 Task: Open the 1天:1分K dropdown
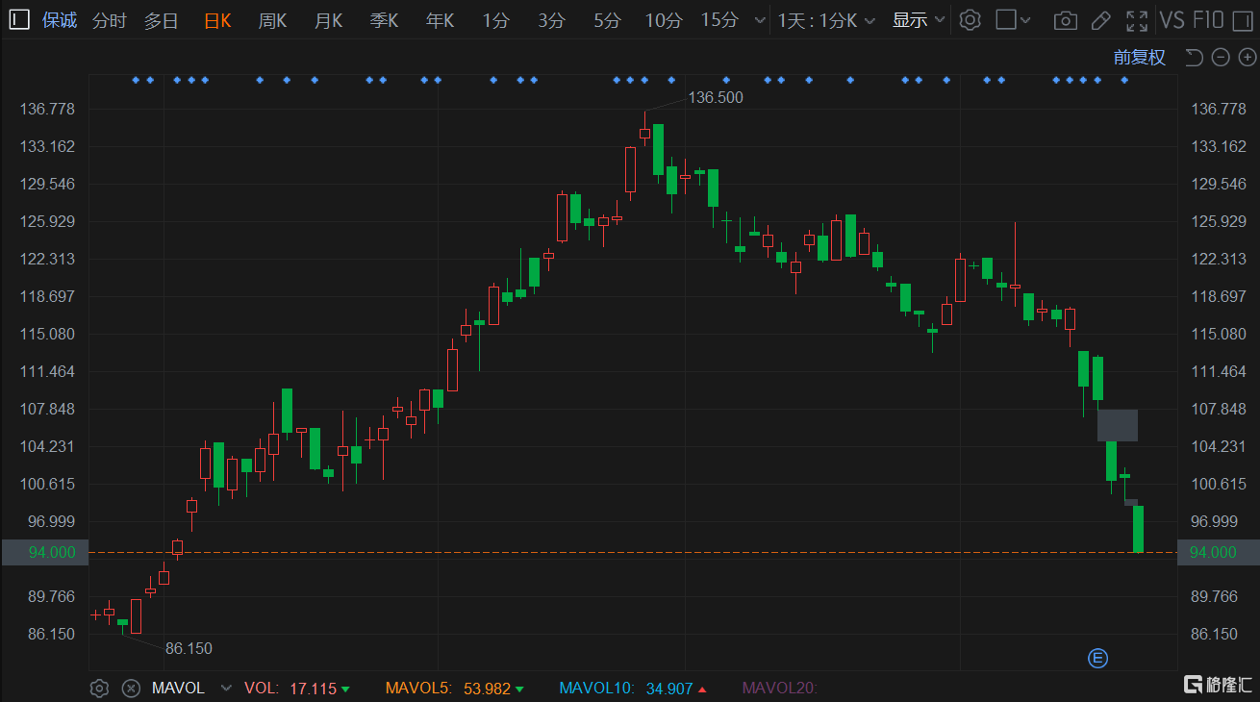click(x=827, y=20)
